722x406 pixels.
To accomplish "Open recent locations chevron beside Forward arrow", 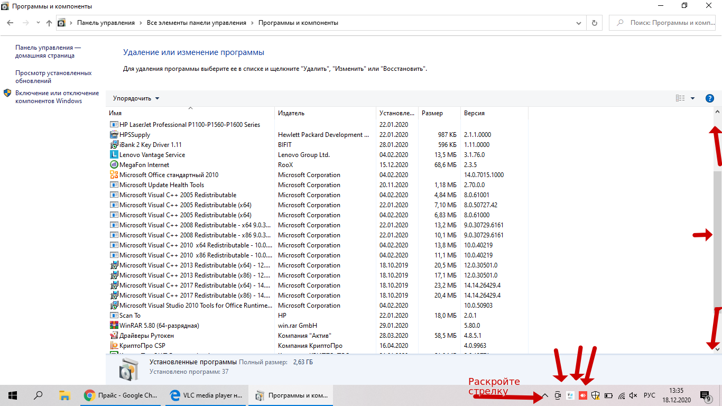I will point(38,23).
